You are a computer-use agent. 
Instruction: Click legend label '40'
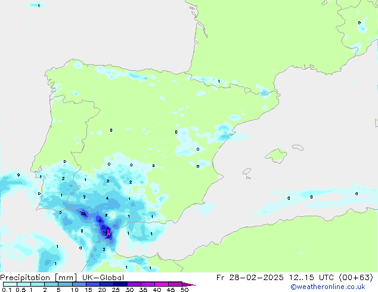[x=157, y=290]
